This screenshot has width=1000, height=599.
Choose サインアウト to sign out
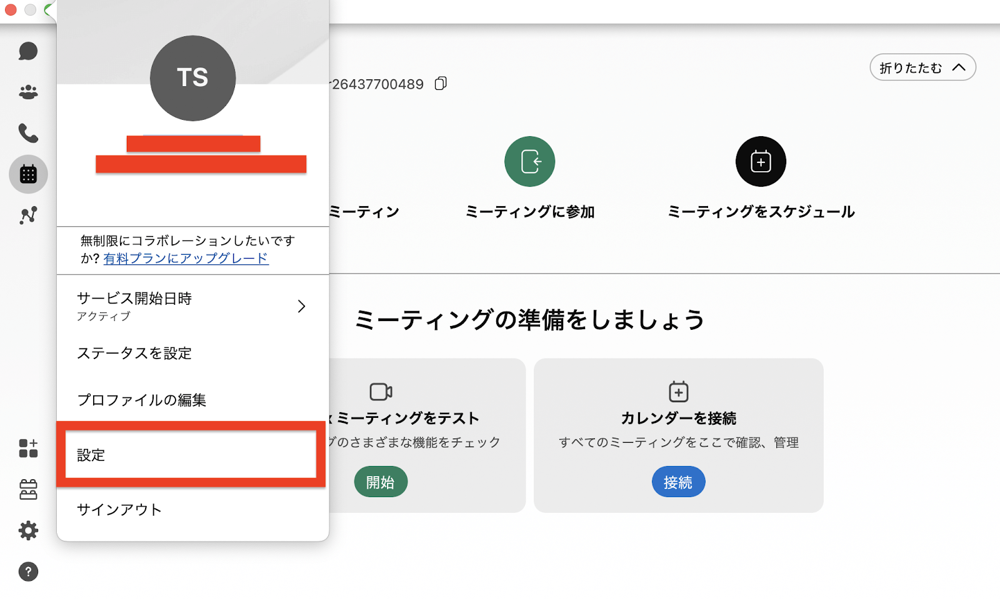[192, 510]
